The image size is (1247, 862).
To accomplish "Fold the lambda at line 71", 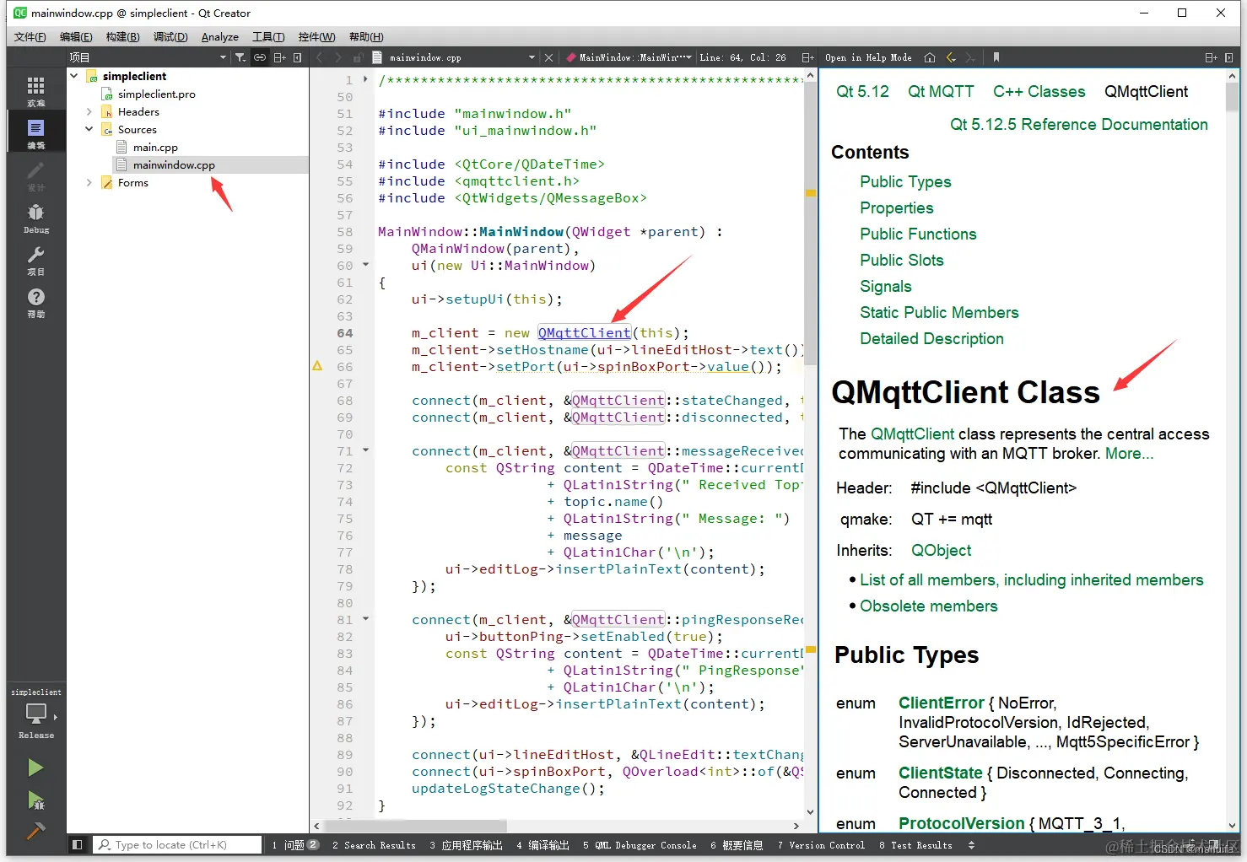I will tap(365, 450).
